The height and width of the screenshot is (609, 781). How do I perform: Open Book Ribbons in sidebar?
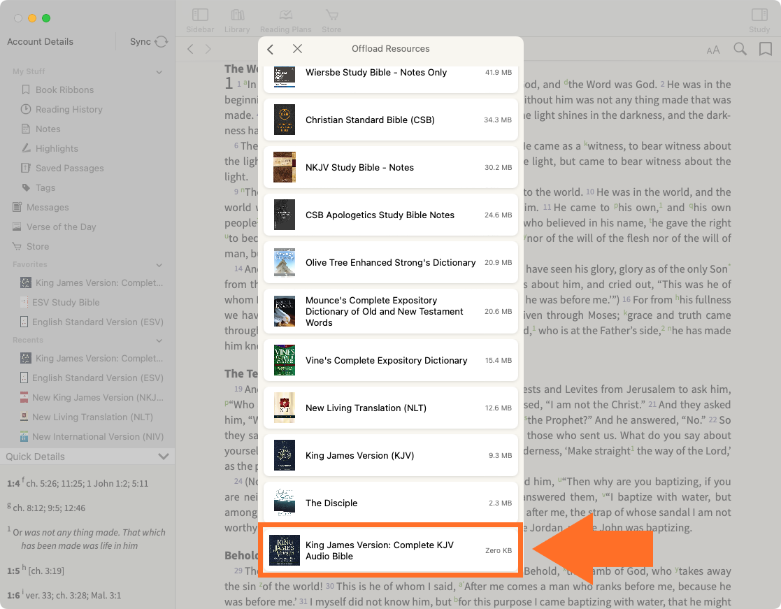(x=64, y=89)
